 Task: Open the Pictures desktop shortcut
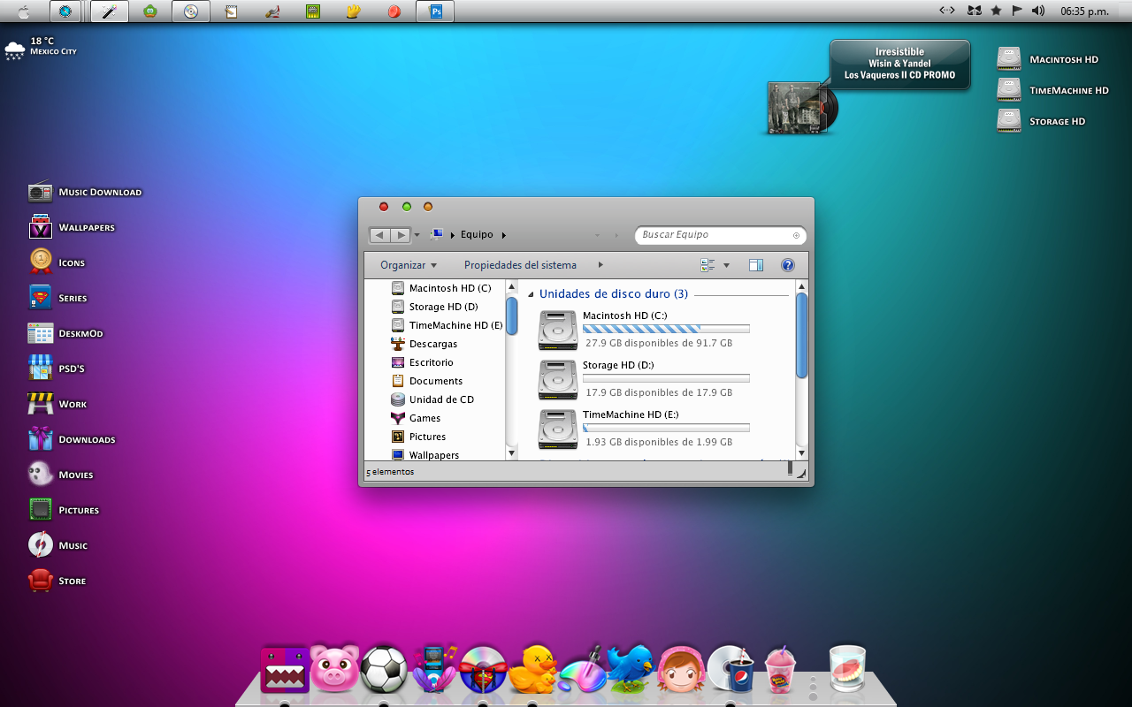click(x=64, y=510)
